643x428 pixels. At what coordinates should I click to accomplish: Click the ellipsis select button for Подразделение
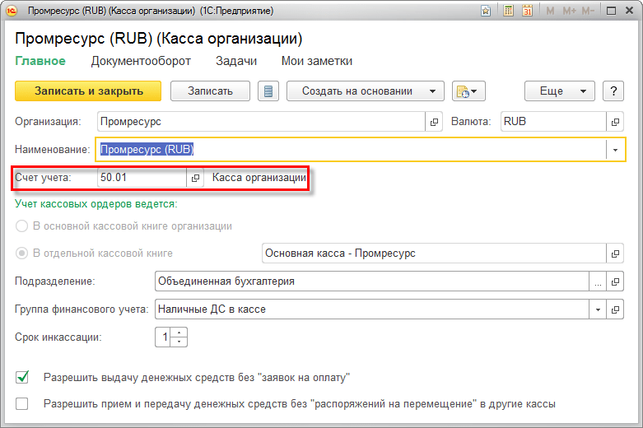598,281
